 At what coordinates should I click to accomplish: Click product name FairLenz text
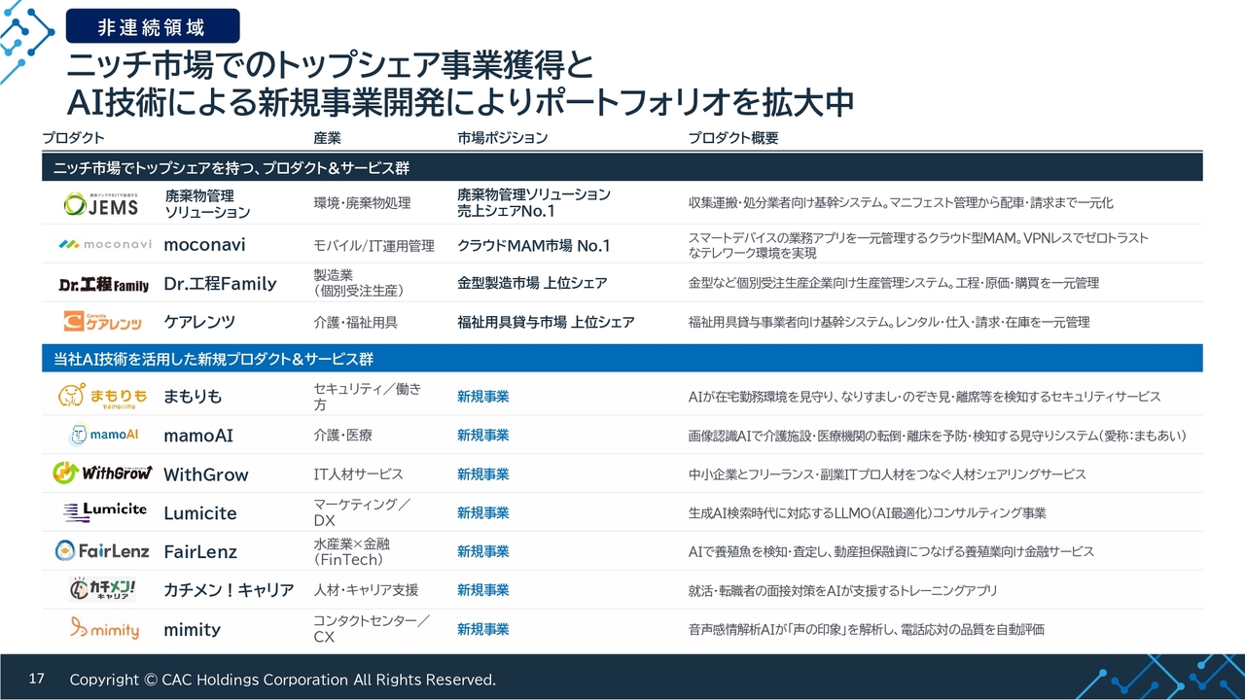click(x=200, y=552)
